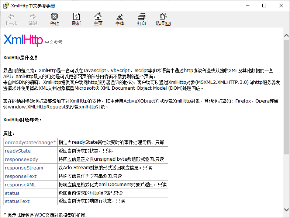Image resolution: width=290 pixels, height=218 pixels.
Task: Follow the responseBody link
Action: click(21, 160)
